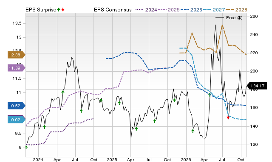
Task: Click the red EPS surprise marker on the price line
Action: (x=228, y=118)
